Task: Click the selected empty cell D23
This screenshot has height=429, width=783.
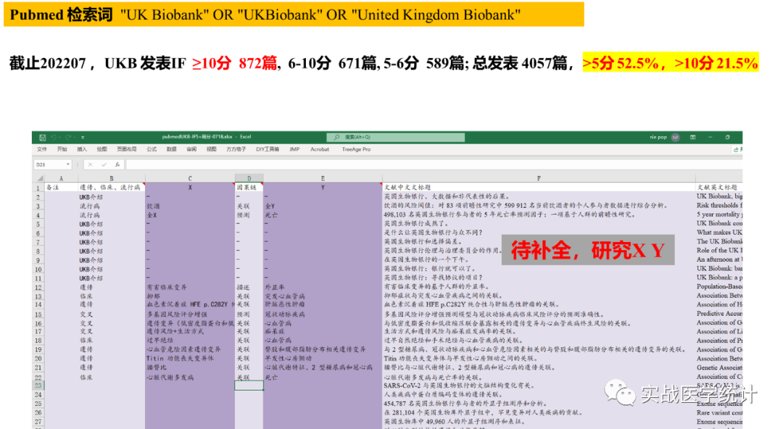Action: tap(249, 386)
